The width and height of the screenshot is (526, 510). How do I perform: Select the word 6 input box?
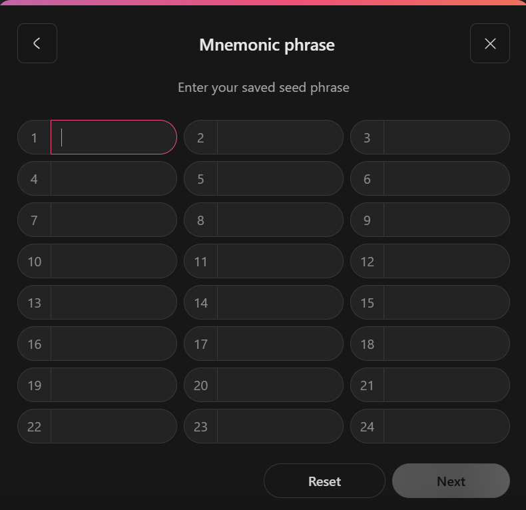pyautogui.click(x=446, y=179)
